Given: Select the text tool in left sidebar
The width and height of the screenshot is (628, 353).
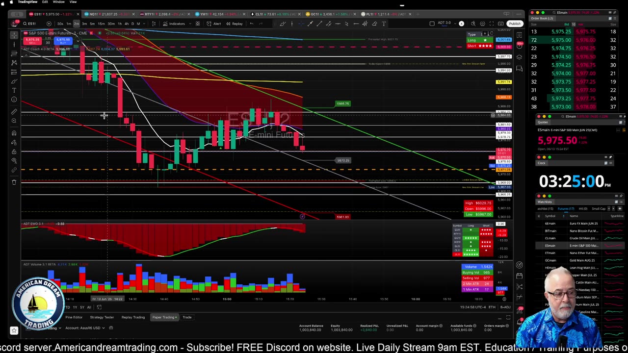Looking at the screenshot, I should (x=14, y=90).
